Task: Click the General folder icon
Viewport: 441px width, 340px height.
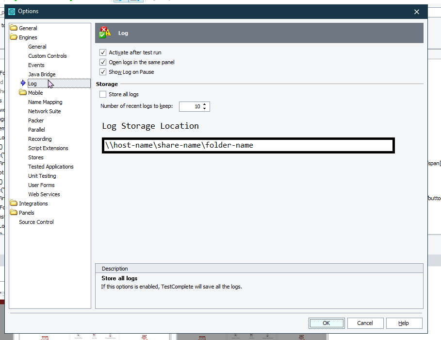Action: [14, 28]
